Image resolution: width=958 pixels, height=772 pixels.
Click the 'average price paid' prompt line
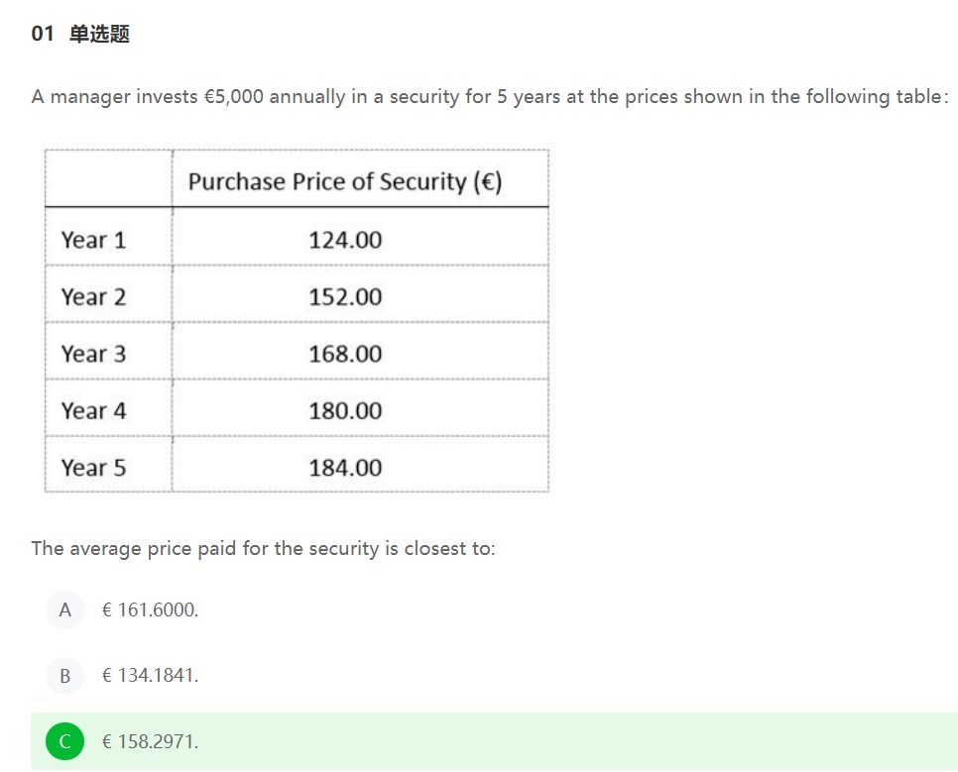263,548
